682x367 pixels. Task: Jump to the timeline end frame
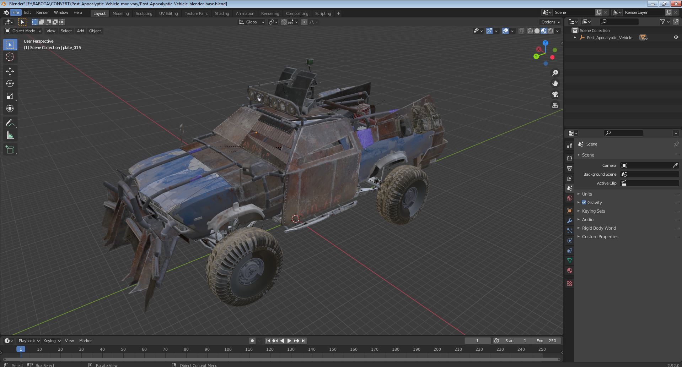click(304, 341)
